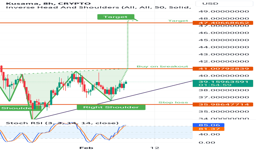The height and width of the screenshot is (151, 256).
Task: Click the Stoch RSI indicator title
Action: pos(62,123)
